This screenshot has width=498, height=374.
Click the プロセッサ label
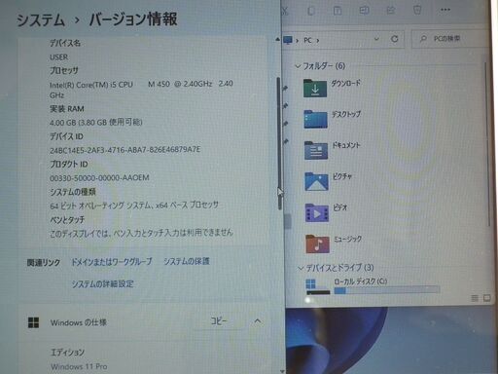(x=64, y=71)
